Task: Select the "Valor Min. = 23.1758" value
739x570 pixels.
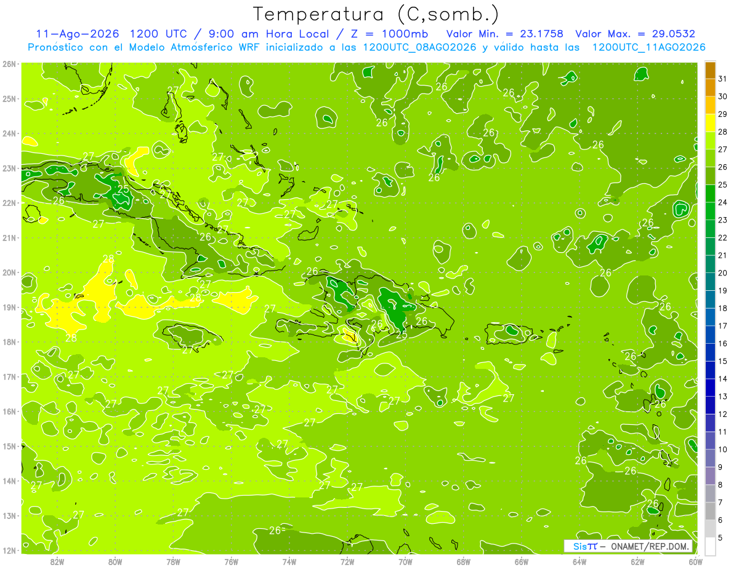Action: point(505,34)
